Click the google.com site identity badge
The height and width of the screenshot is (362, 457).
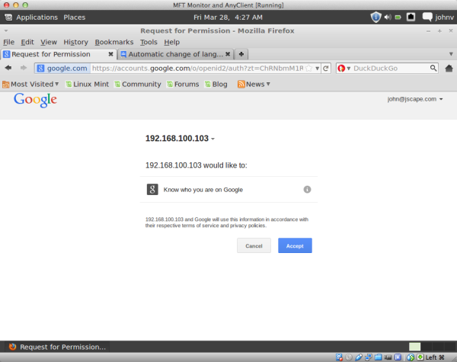(x=62, y=69)
